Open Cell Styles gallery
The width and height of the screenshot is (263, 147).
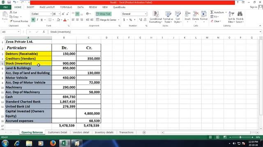click(178, 17)
